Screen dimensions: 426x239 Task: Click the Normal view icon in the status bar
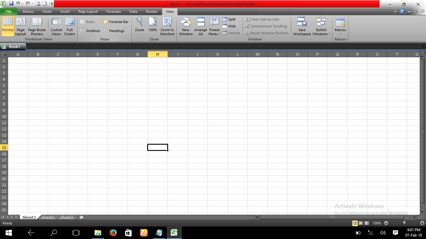(x=355, y=223)
